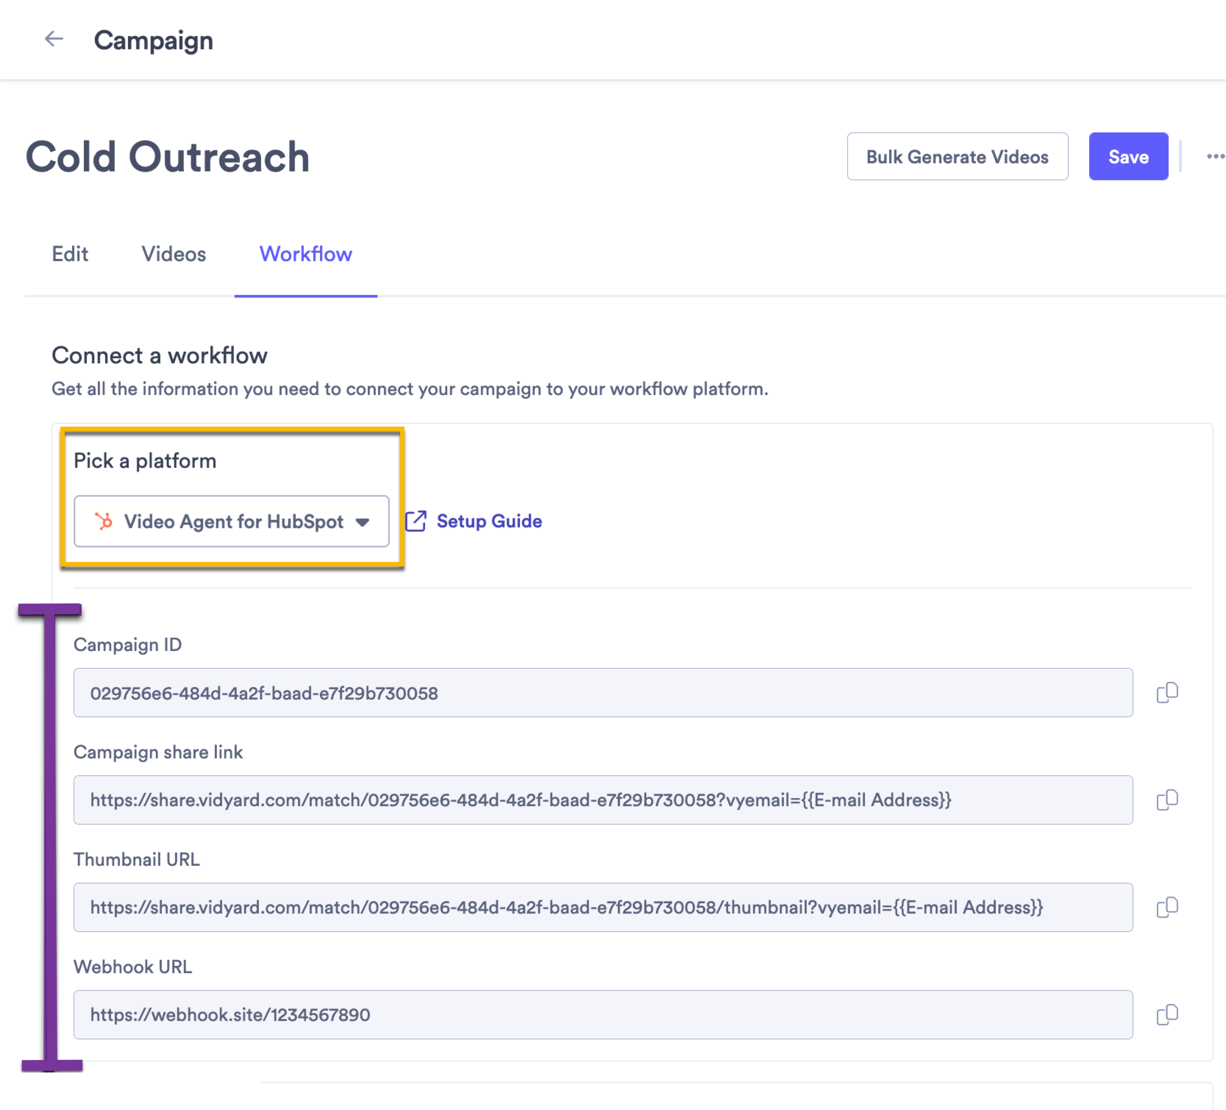The width and height of the screenshot is (1226, 1110).
Task: Click the 'Get all the information you need' description
Action: (x=410, y=389)
